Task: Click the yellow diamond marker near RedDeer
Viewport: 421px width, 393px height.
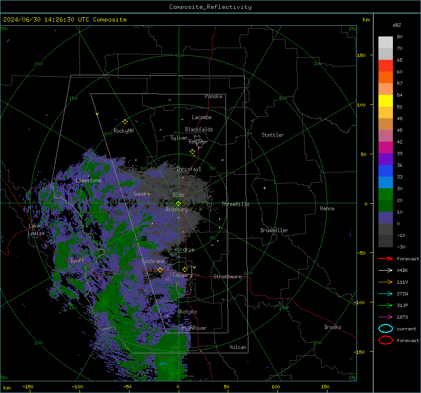Action: tap(192, 152)
